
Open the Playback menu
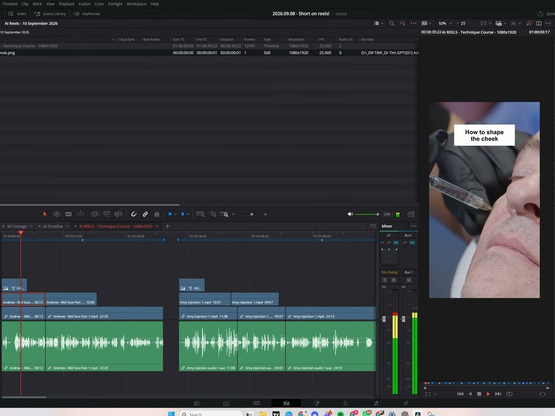point(66,4)
